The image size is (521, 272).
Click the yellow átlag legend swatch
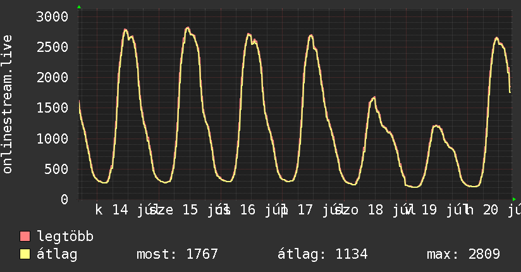coord(25,254)
